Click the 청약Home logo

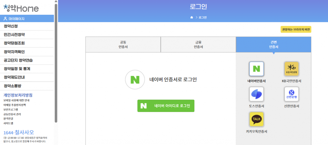[x=21, y=8]
